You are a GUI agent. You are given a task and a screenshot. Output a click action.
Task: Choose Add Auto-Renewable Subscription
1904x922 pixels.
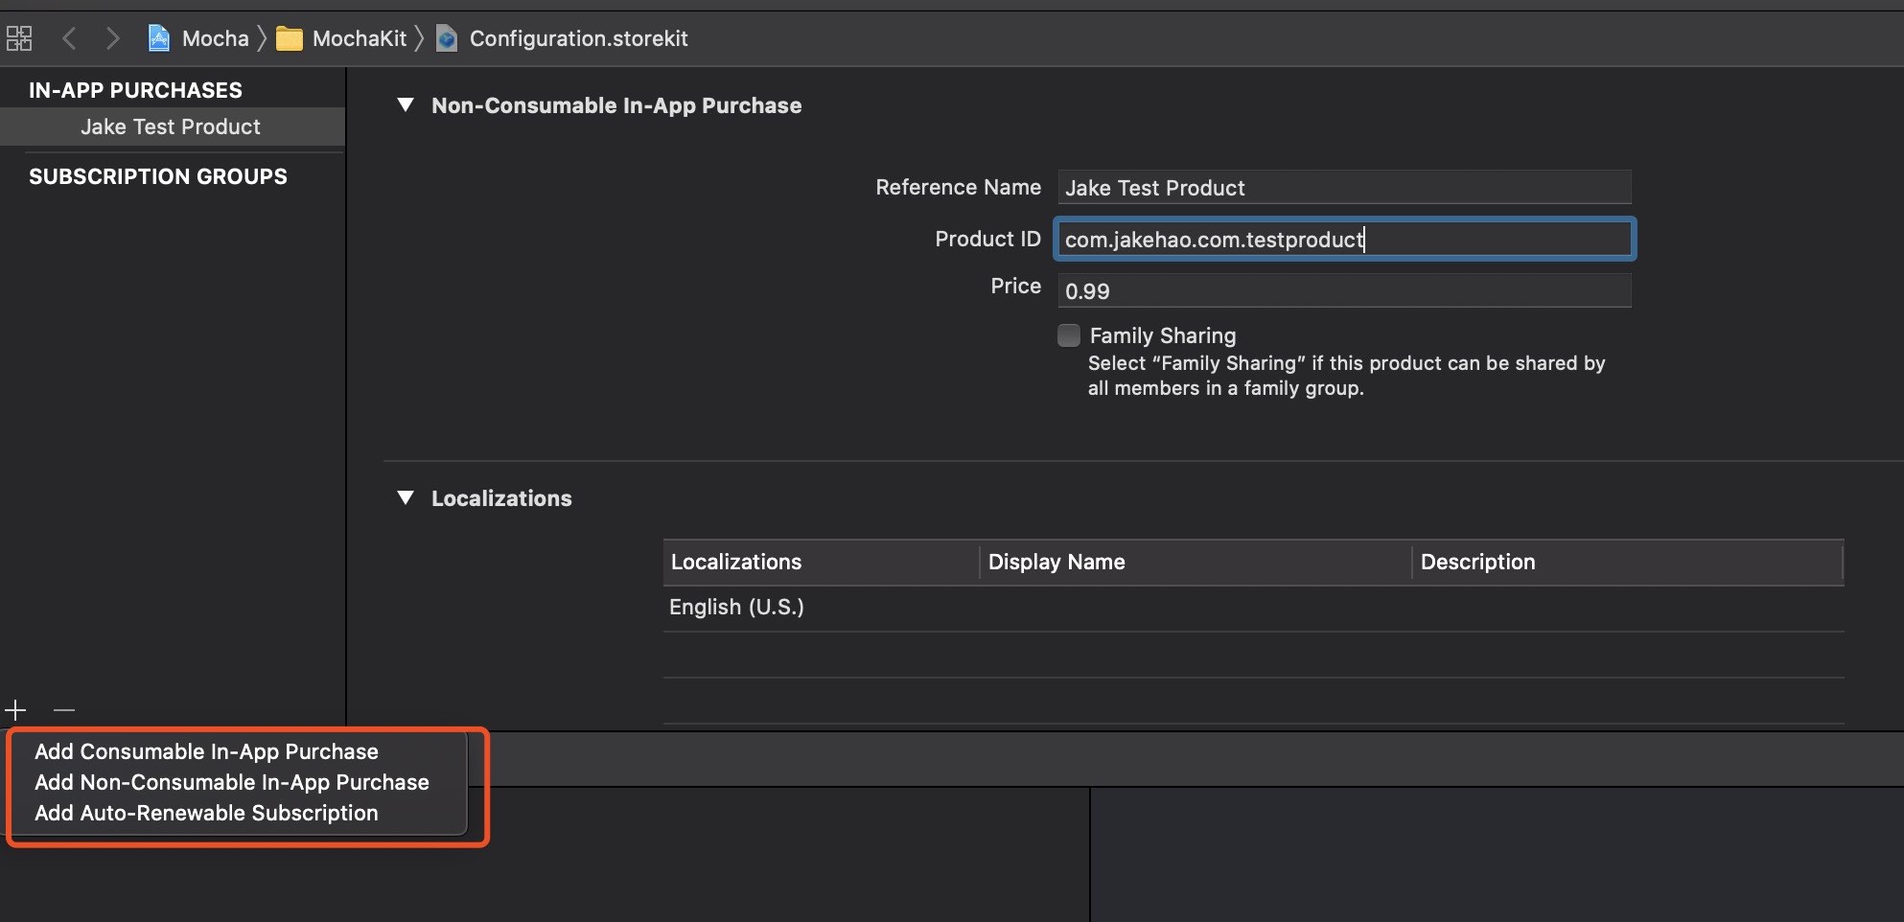206,813
